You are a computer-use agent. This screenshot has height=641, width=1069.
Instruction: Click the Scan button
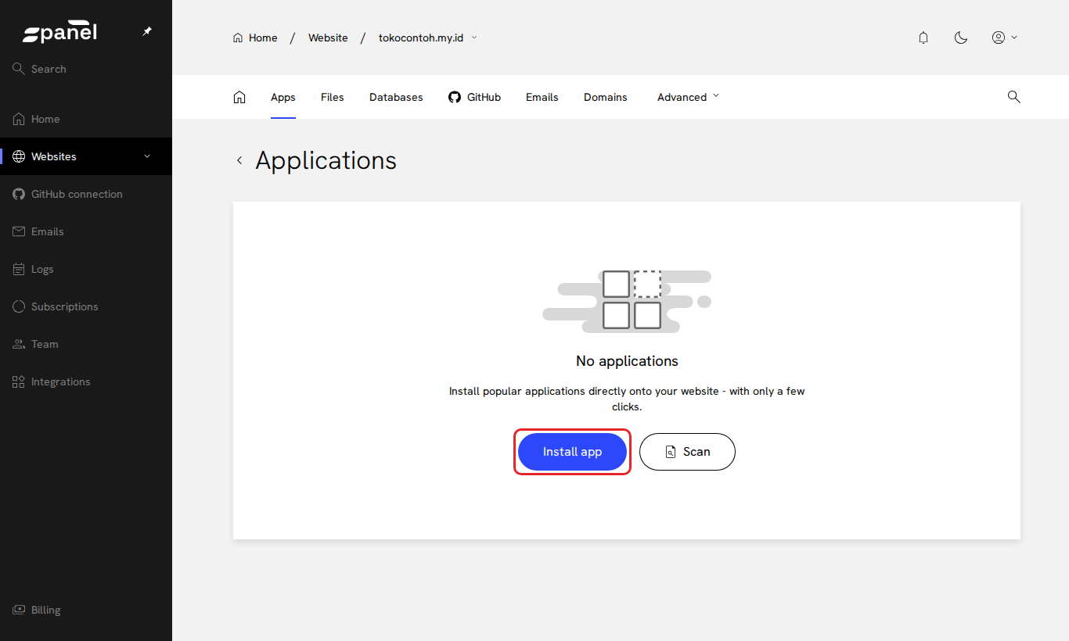coord(687,452)
